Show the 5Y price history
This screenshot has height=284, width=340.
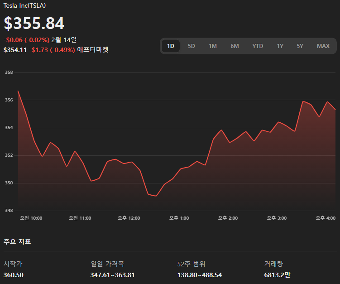coord(300,46)
